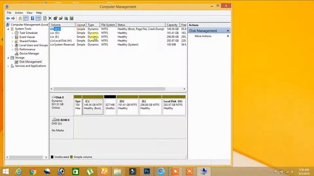Sort by the Volume column header
Image resolution: width=314 pixels, height=176 pixels.
62,25
